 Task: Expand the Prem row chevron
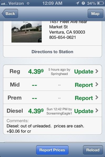97,97
